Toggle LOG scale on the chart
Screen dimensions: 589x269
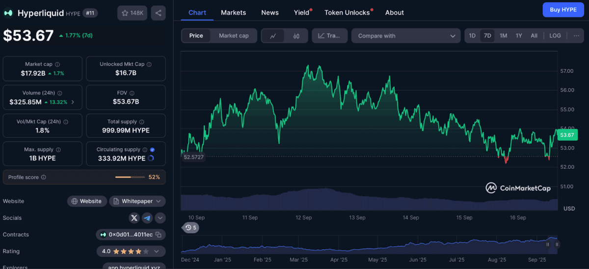555,36
